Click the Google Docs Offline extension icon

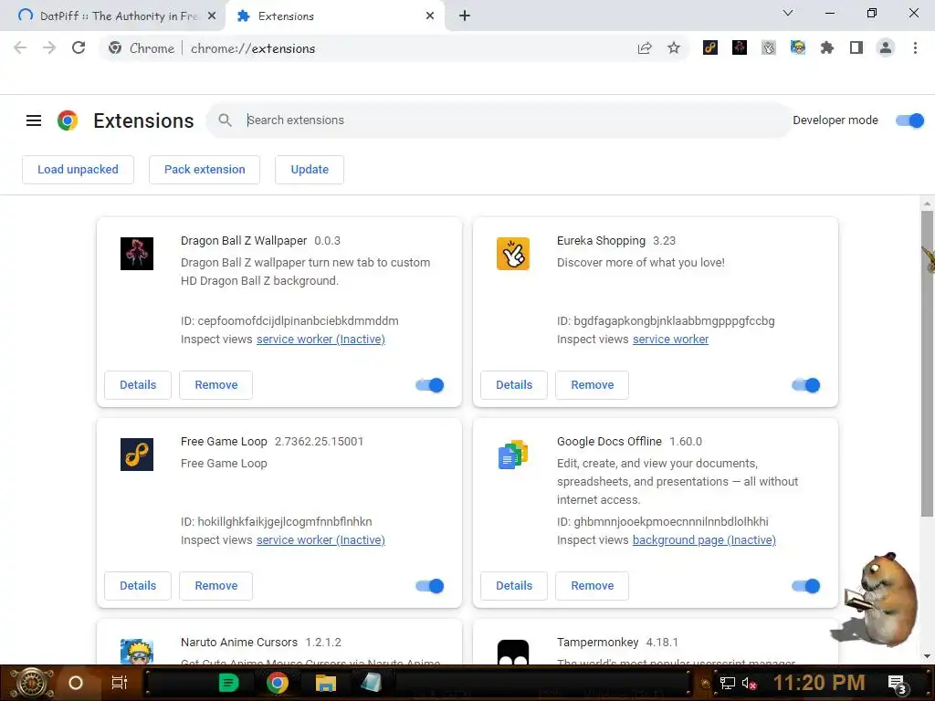click(513, 455)
